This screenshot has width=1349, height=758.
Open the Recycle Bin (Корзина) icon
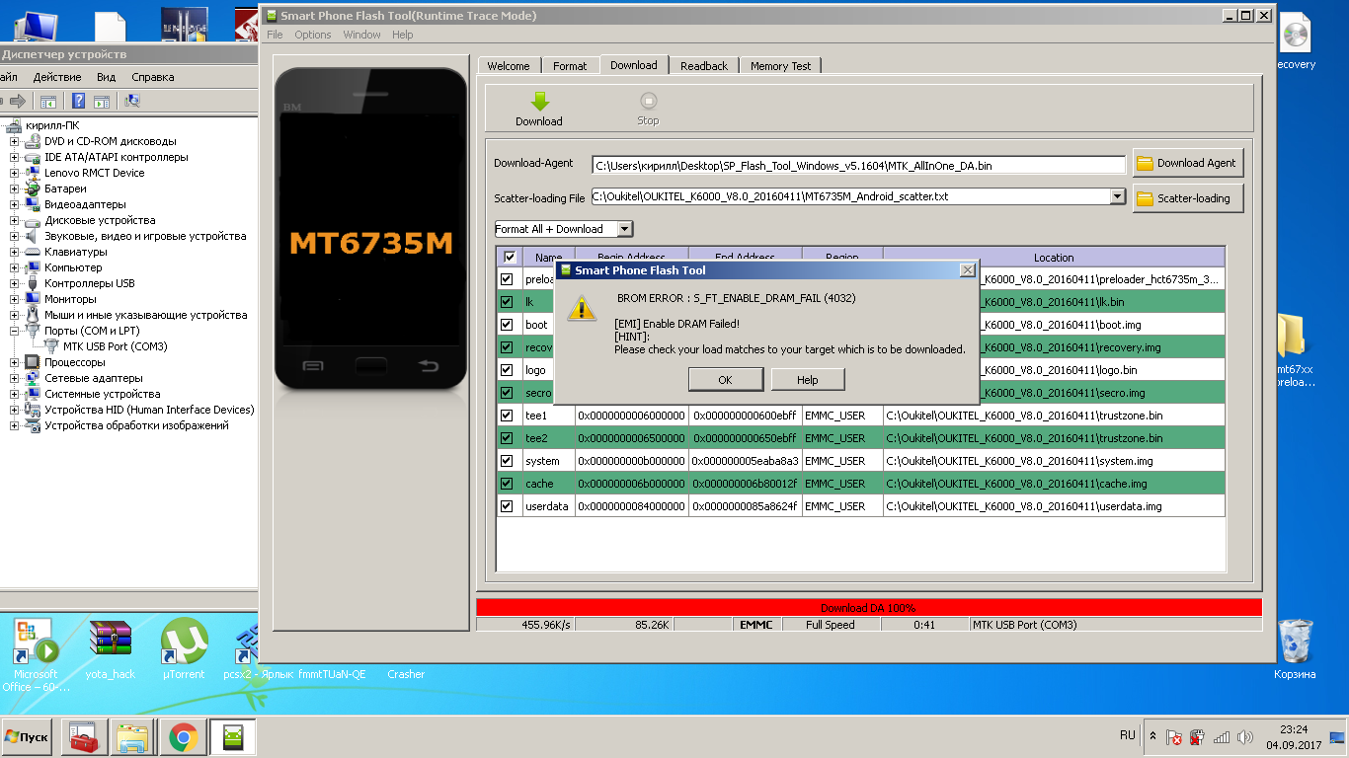pos(1295,642)
